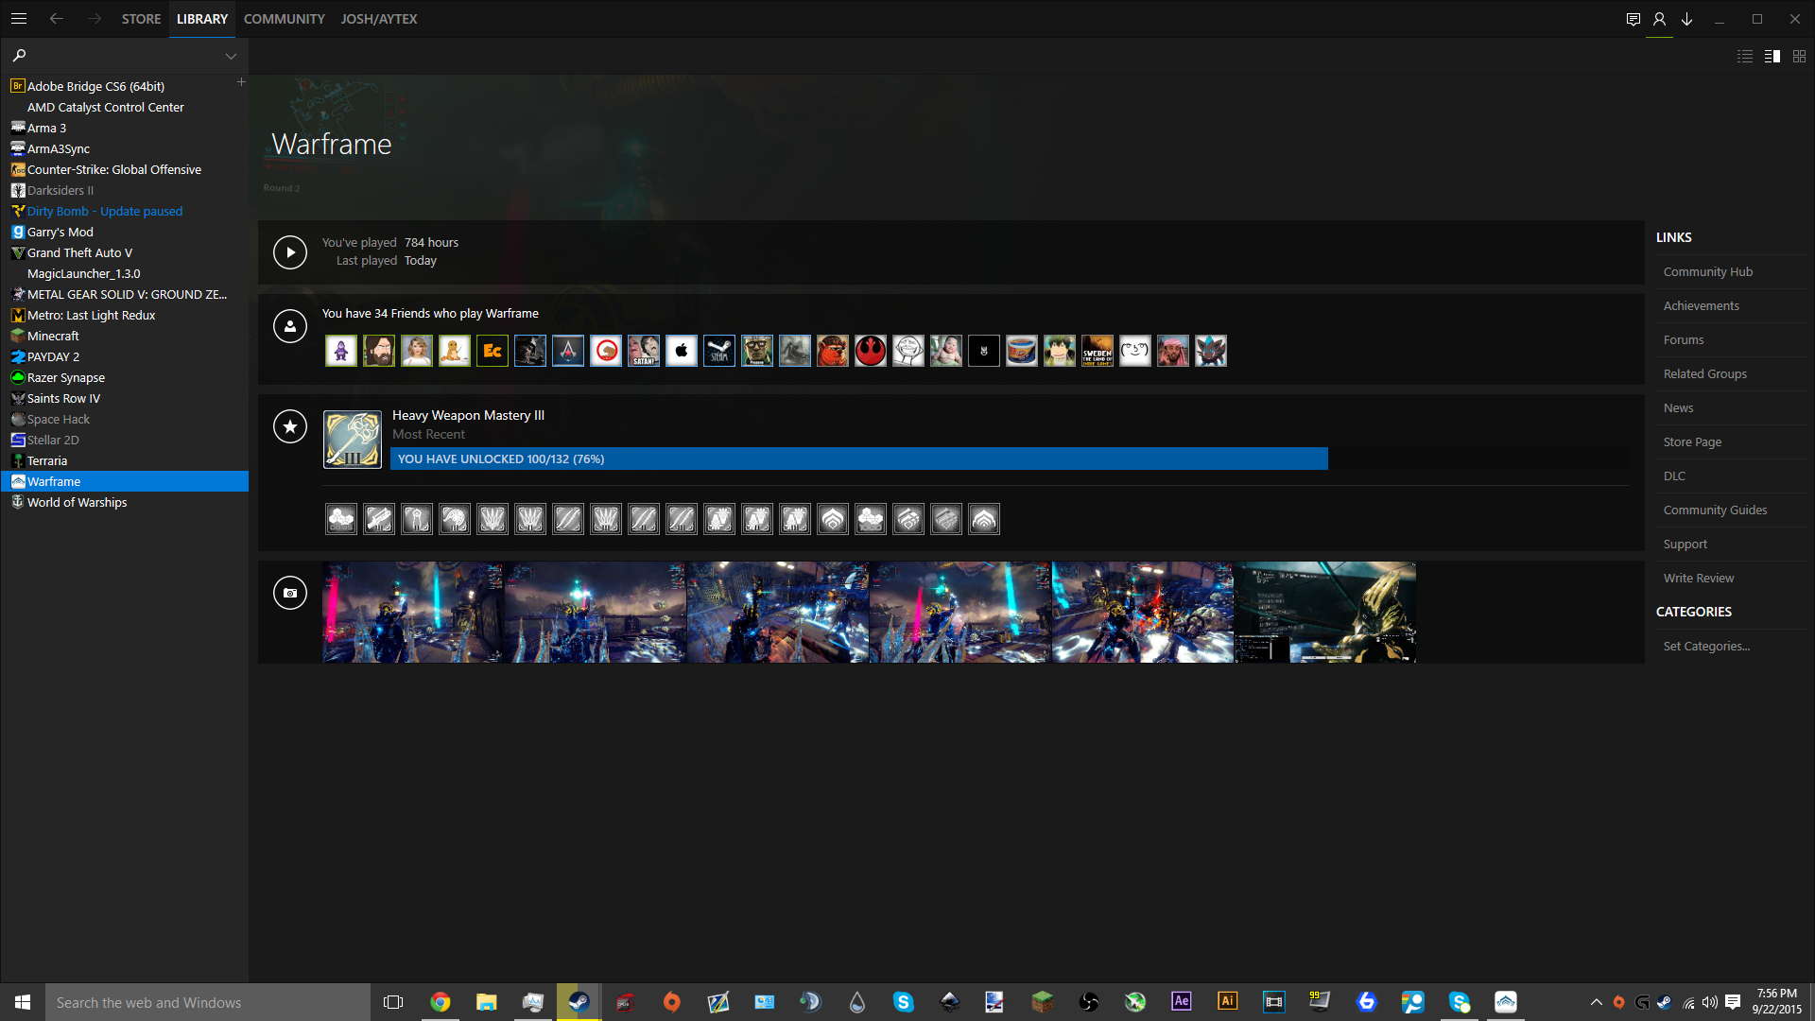Open the Community Hub link
The height and width of the screenshot is (1021, 1815).
tap(1708, 271)
